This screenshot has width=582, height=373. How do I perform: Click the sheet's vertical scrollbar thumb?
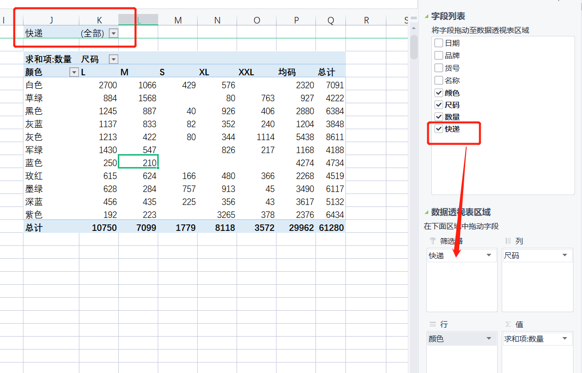pos(414,47)
